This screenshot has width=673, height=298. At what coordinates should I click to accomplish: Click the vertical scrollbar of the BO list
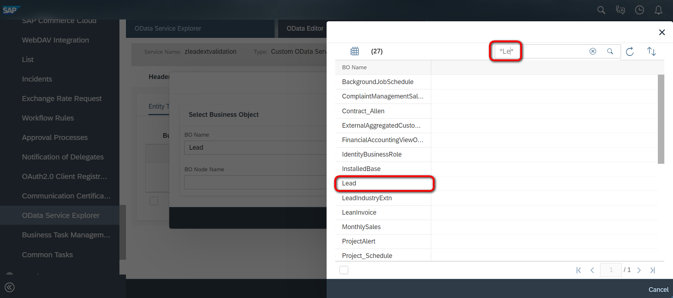coord(661,119)
